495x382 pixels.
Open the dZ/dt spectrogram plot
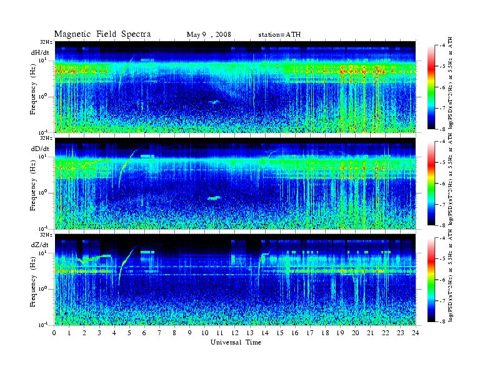[235, 280]
